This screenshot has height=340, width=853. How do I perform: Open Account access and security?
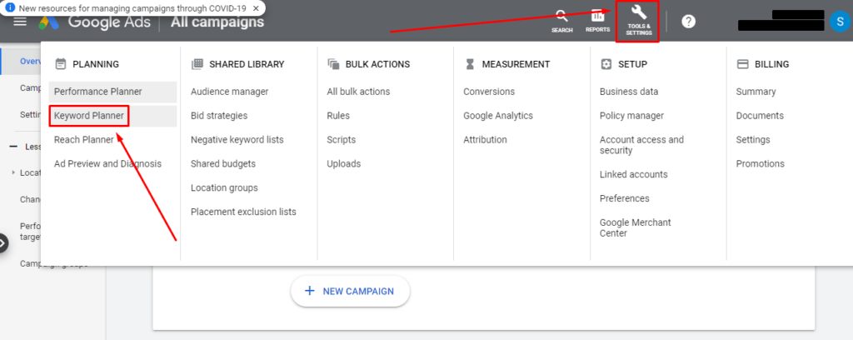click(x=642, y=145)
